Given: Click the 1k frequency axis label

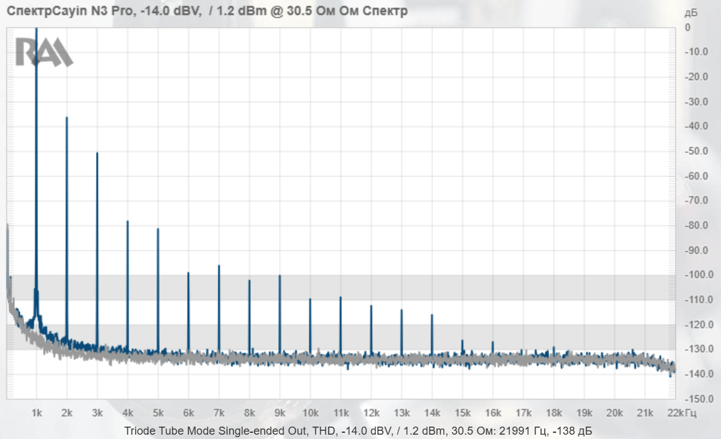Looking at the screenshot, I should click(x=37, y=413).
